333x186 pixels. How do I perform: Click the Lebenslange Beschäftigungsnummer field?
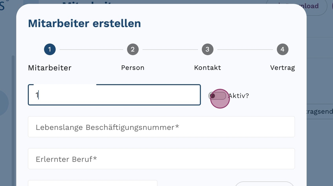point(161,127)
